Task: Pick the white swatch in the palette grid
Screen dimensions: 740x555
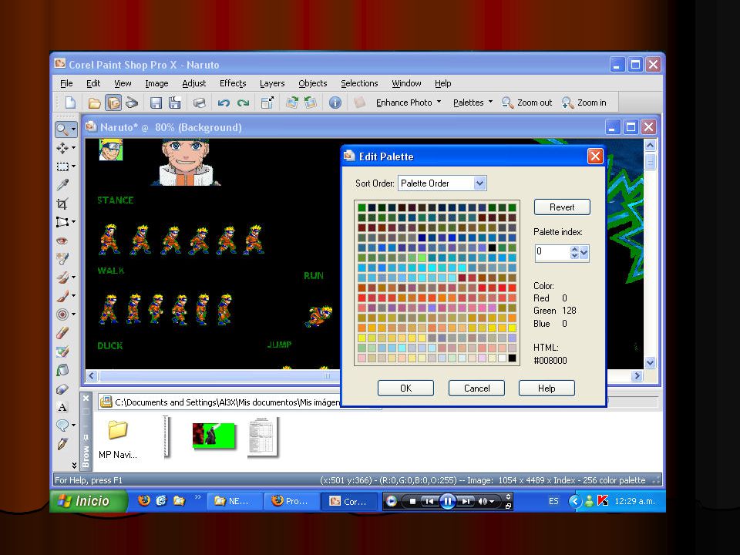Action: point(502,358)
